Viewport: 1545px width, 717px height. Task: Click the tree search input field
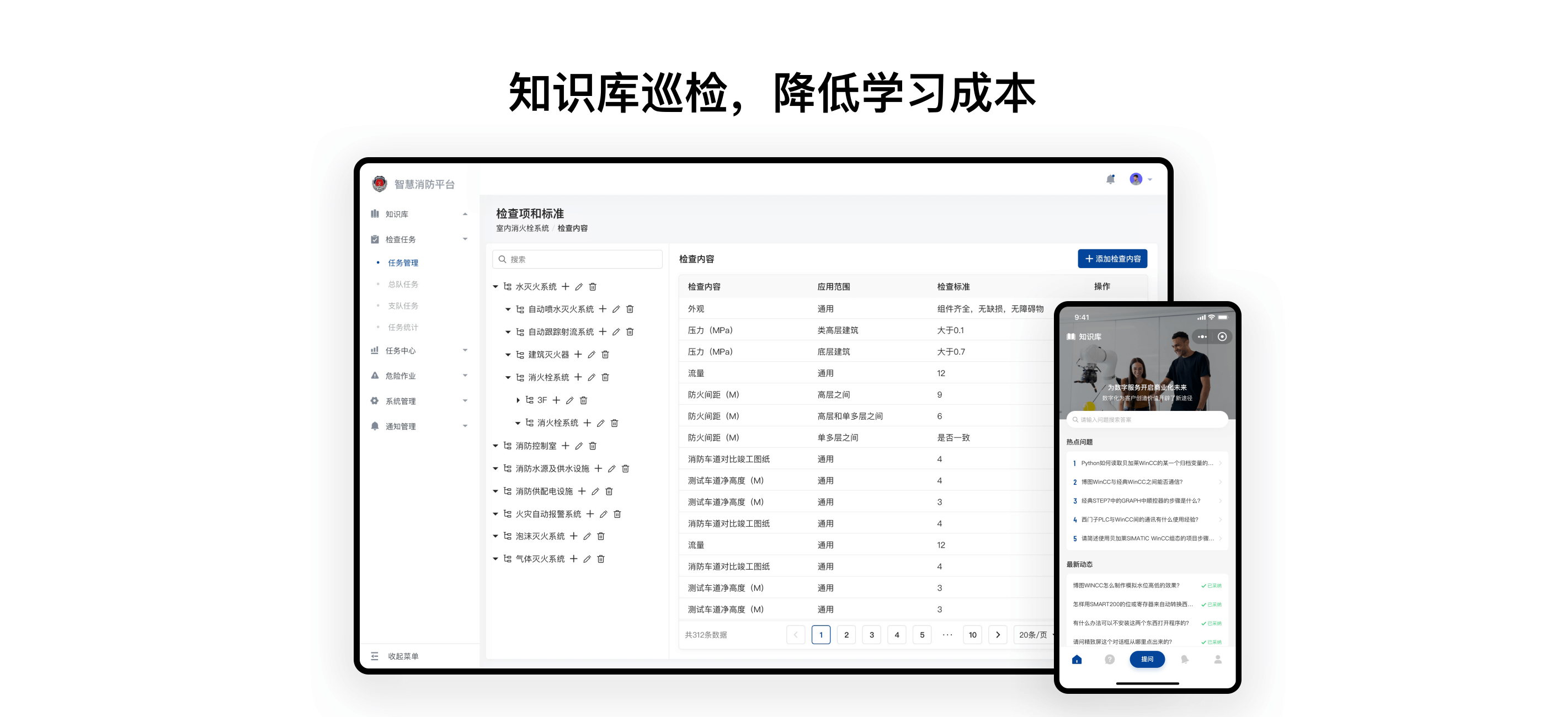(x=577, y=260)
